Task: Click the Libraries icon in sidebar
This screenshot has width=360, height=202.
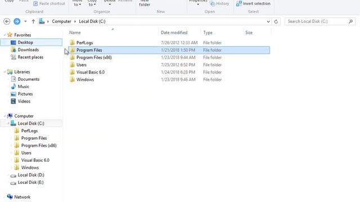Action: click(x=10, y=72)
